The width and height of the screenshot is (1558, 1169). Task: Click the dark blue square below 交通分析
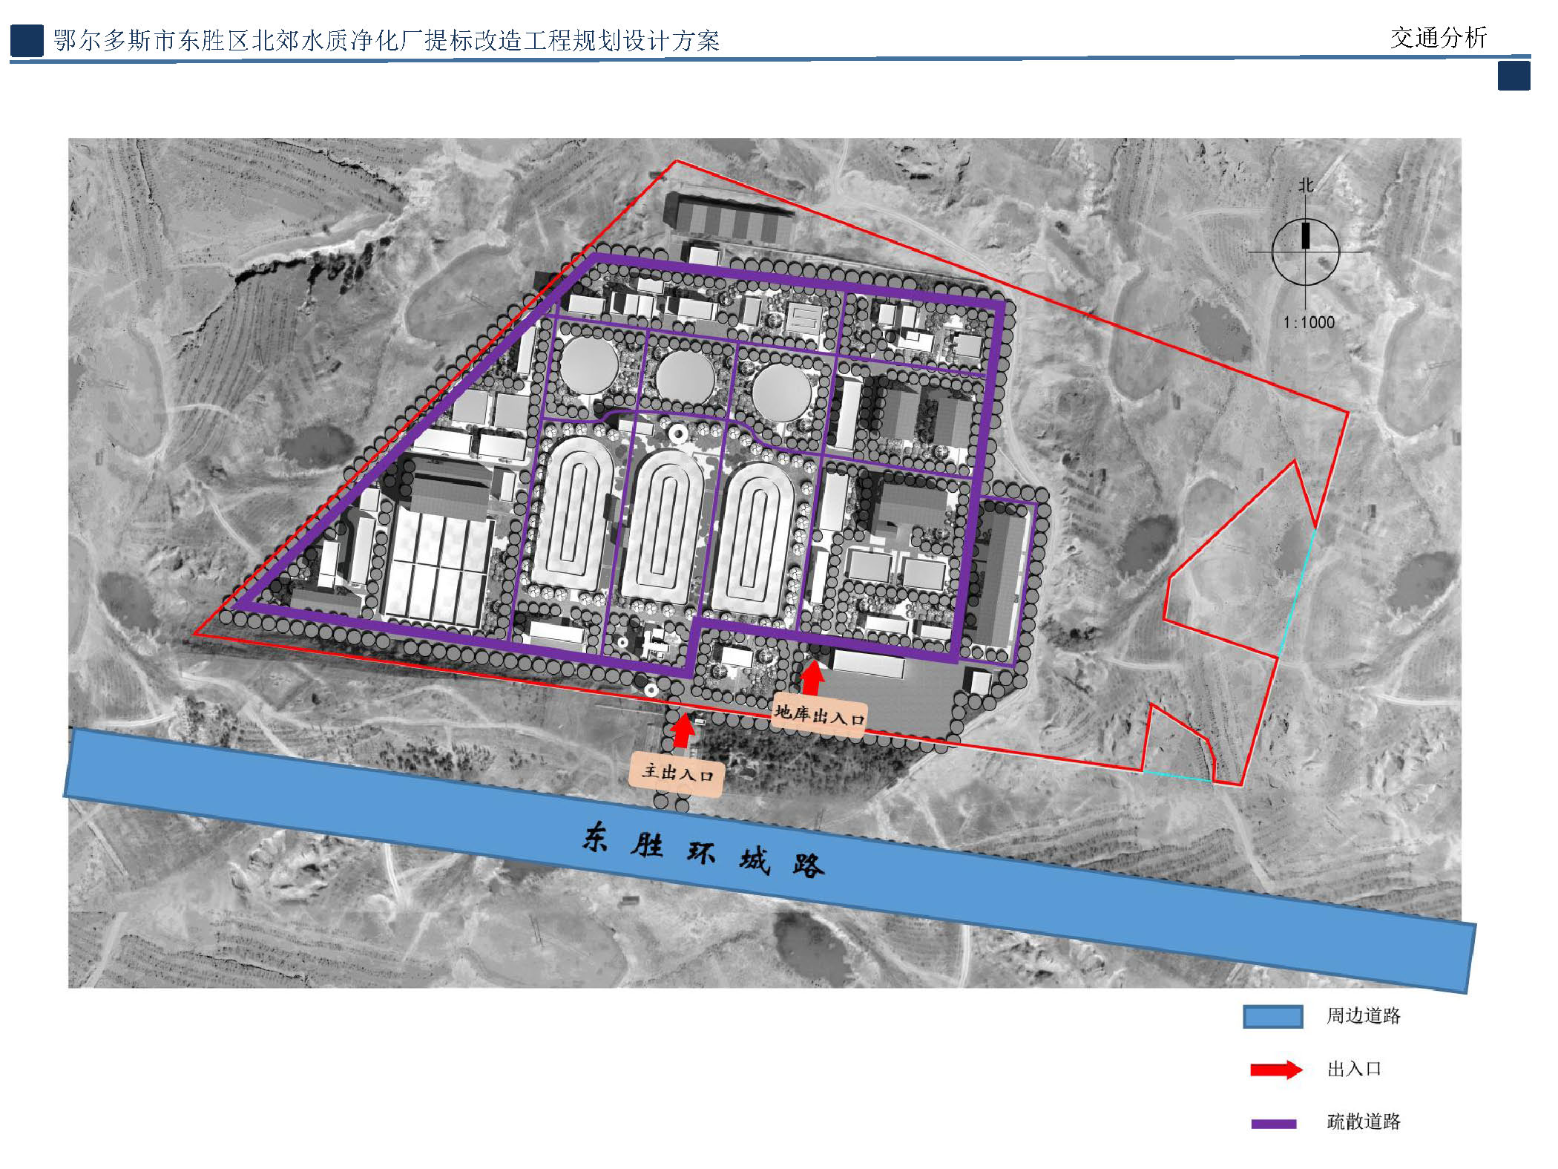click(x=1513, y=76)
